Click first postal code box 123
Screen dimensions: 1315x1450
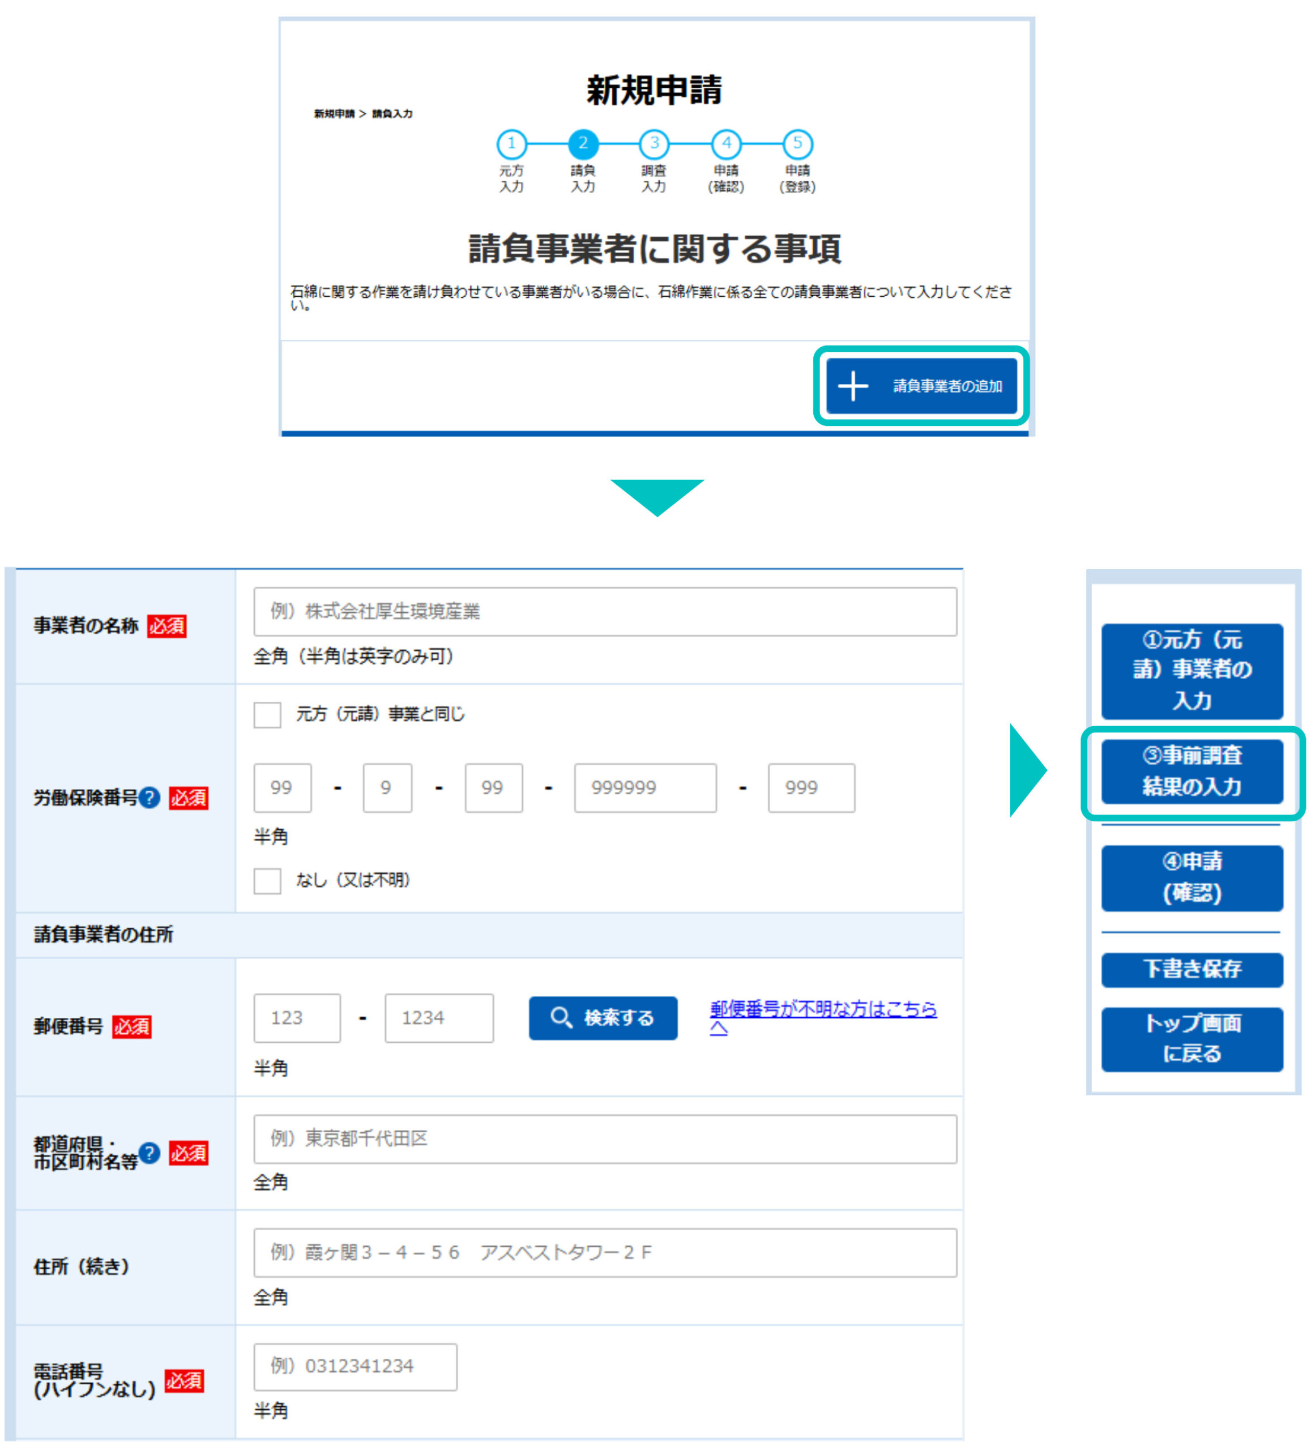[x=296, y=1018]
